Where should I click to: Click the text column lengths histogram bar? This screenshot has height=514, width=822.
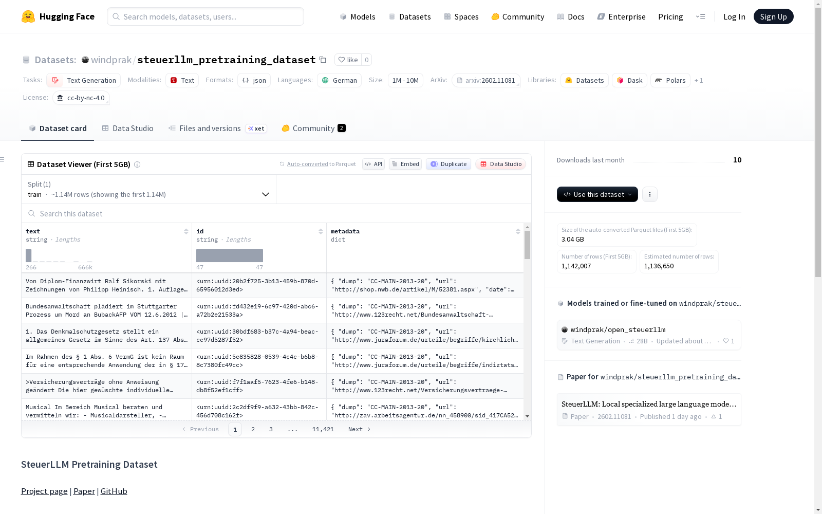pyautogui.click(x=29, y=255)
